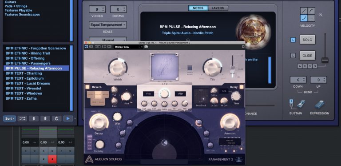
Task: Click the glide A button
Action: pos(300,66)
